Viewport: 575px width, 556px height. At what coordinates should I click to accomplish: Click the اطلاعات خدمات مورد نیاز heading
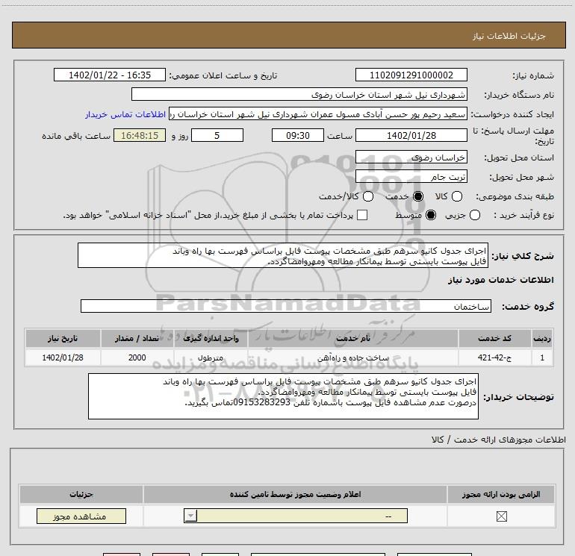(x=500, y=280)
